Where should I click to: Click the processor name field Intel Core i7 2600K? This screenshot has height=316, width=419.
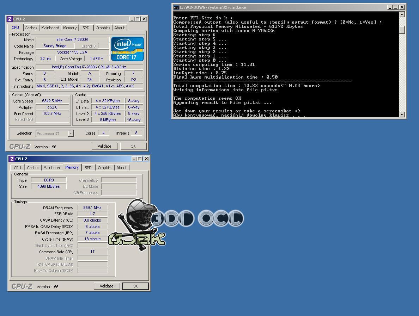click(72, 39)
